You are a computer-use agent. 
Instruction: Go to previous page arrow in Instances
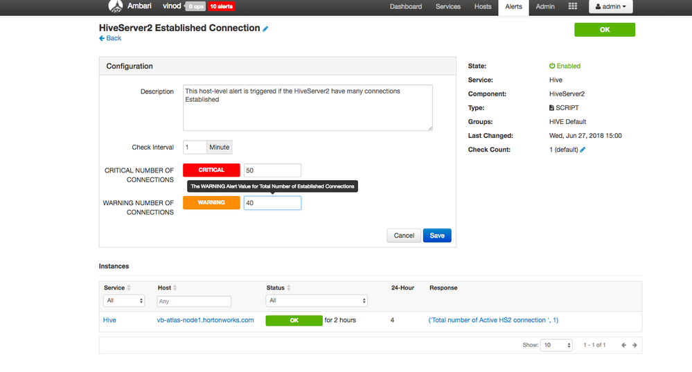click(623, 345)
